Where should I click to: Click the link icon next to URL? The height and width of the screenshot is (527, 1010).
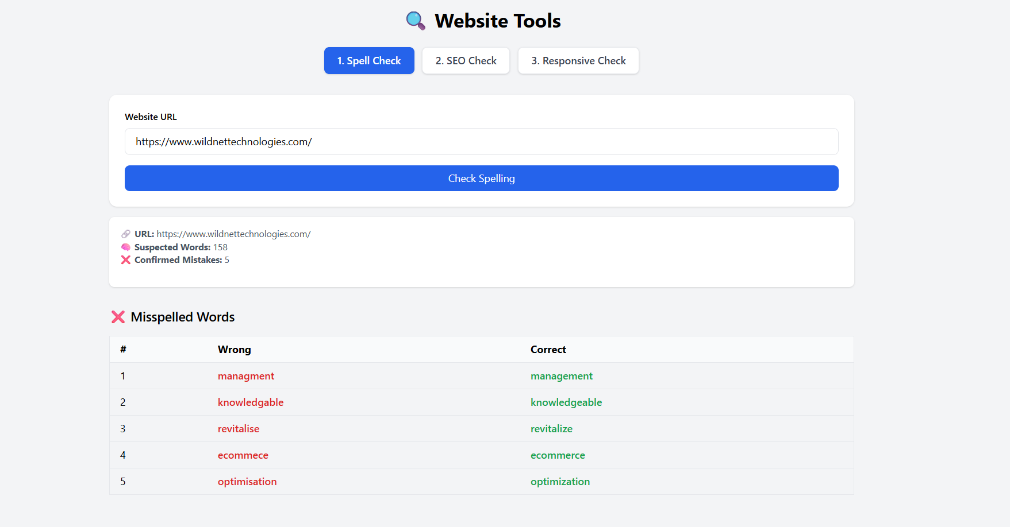point(125,234)
